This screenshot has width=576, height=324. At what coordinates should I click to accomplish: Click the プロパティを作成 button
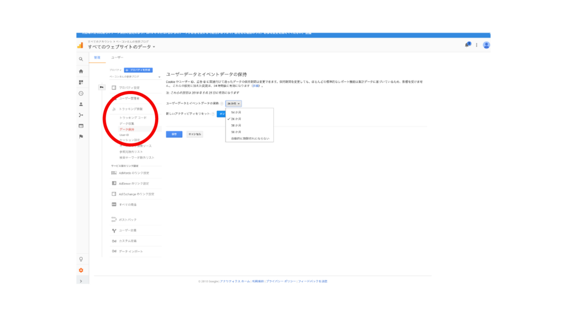coord(138,70)
